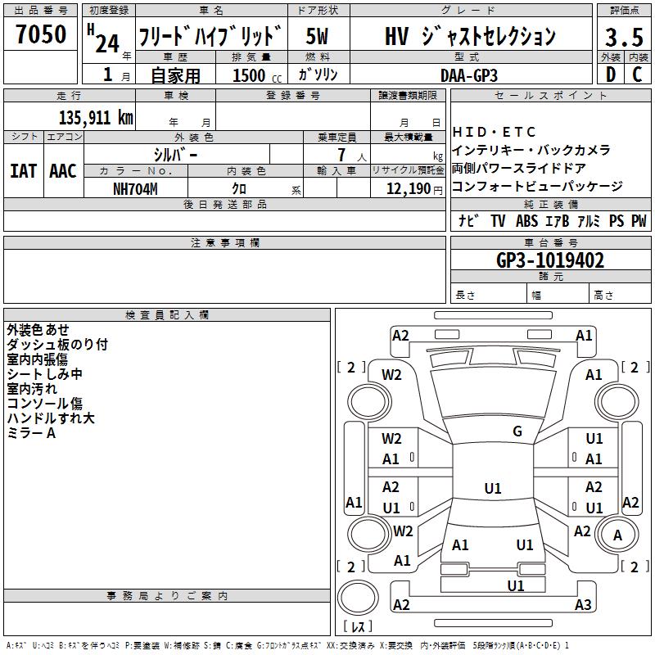
Task: Click the レス spare tire label
Action: click(x=358, y=626)
